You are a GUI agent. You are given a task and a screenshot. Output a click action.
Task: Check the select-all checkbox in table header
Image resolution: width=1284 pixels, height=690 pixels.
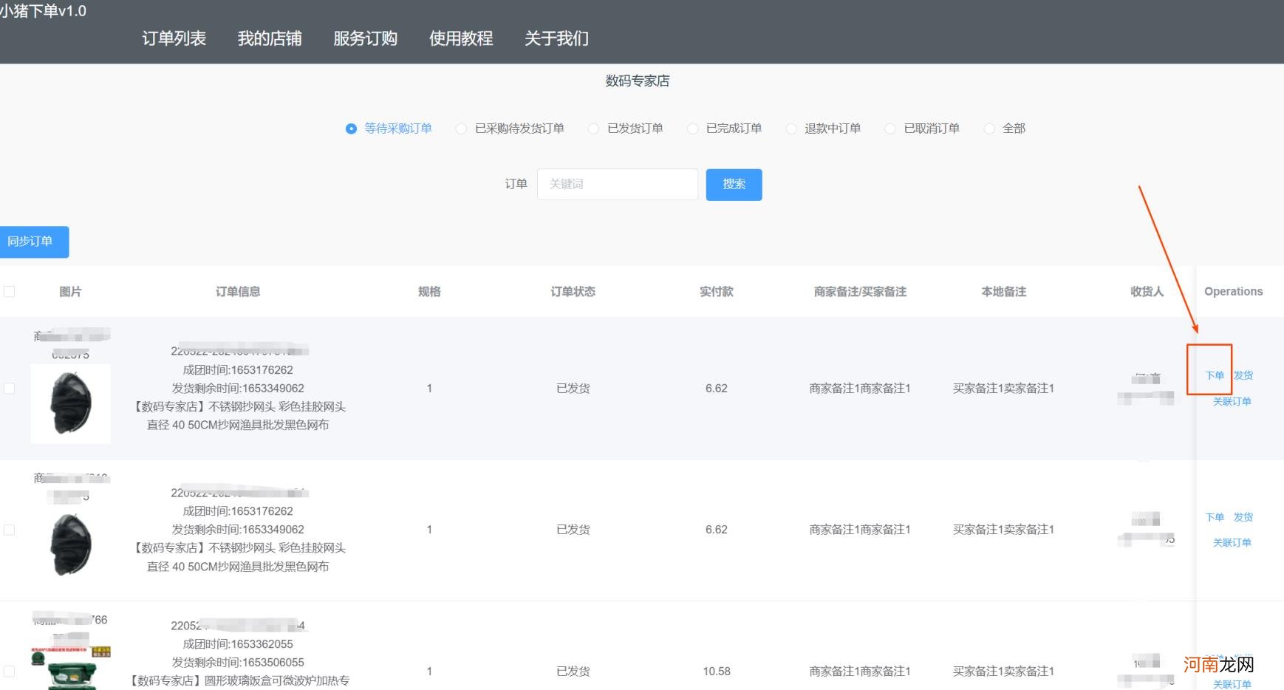point(10,292)
